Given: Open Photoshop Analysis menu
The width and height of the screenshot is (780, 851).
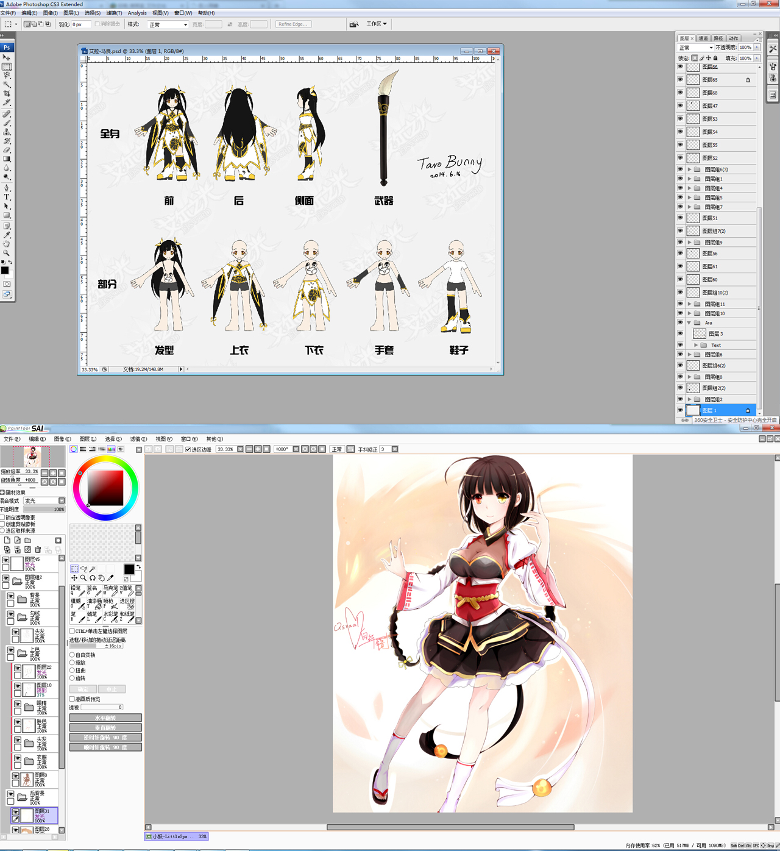Looking at the screenshot, I should point(137,13).
